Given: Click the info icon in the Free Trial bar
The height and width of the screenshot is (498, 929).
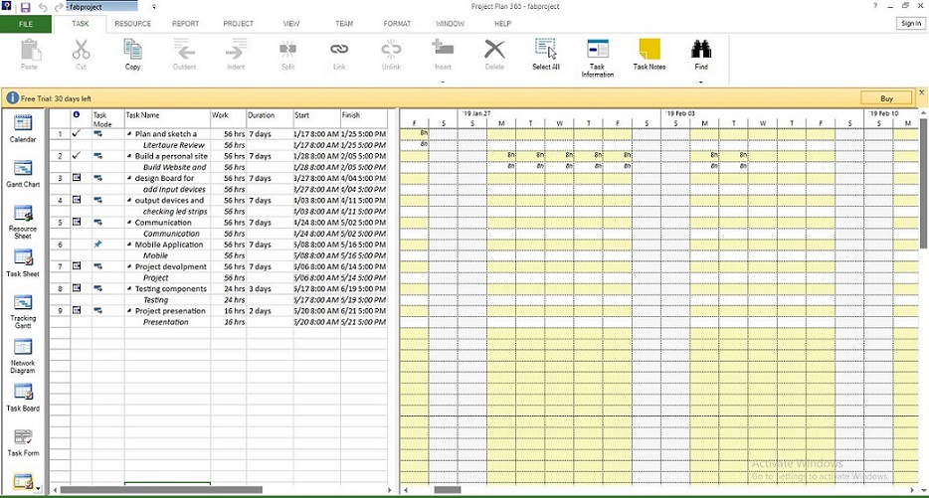Looking at the screenshot, I should 12,98.
